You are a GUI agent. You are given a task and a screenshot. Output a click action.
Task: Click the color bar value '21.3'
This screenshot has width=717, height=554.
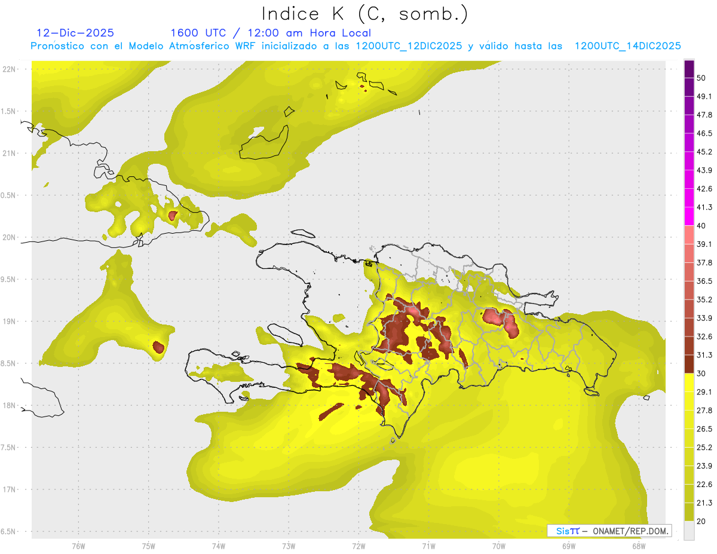704,503
